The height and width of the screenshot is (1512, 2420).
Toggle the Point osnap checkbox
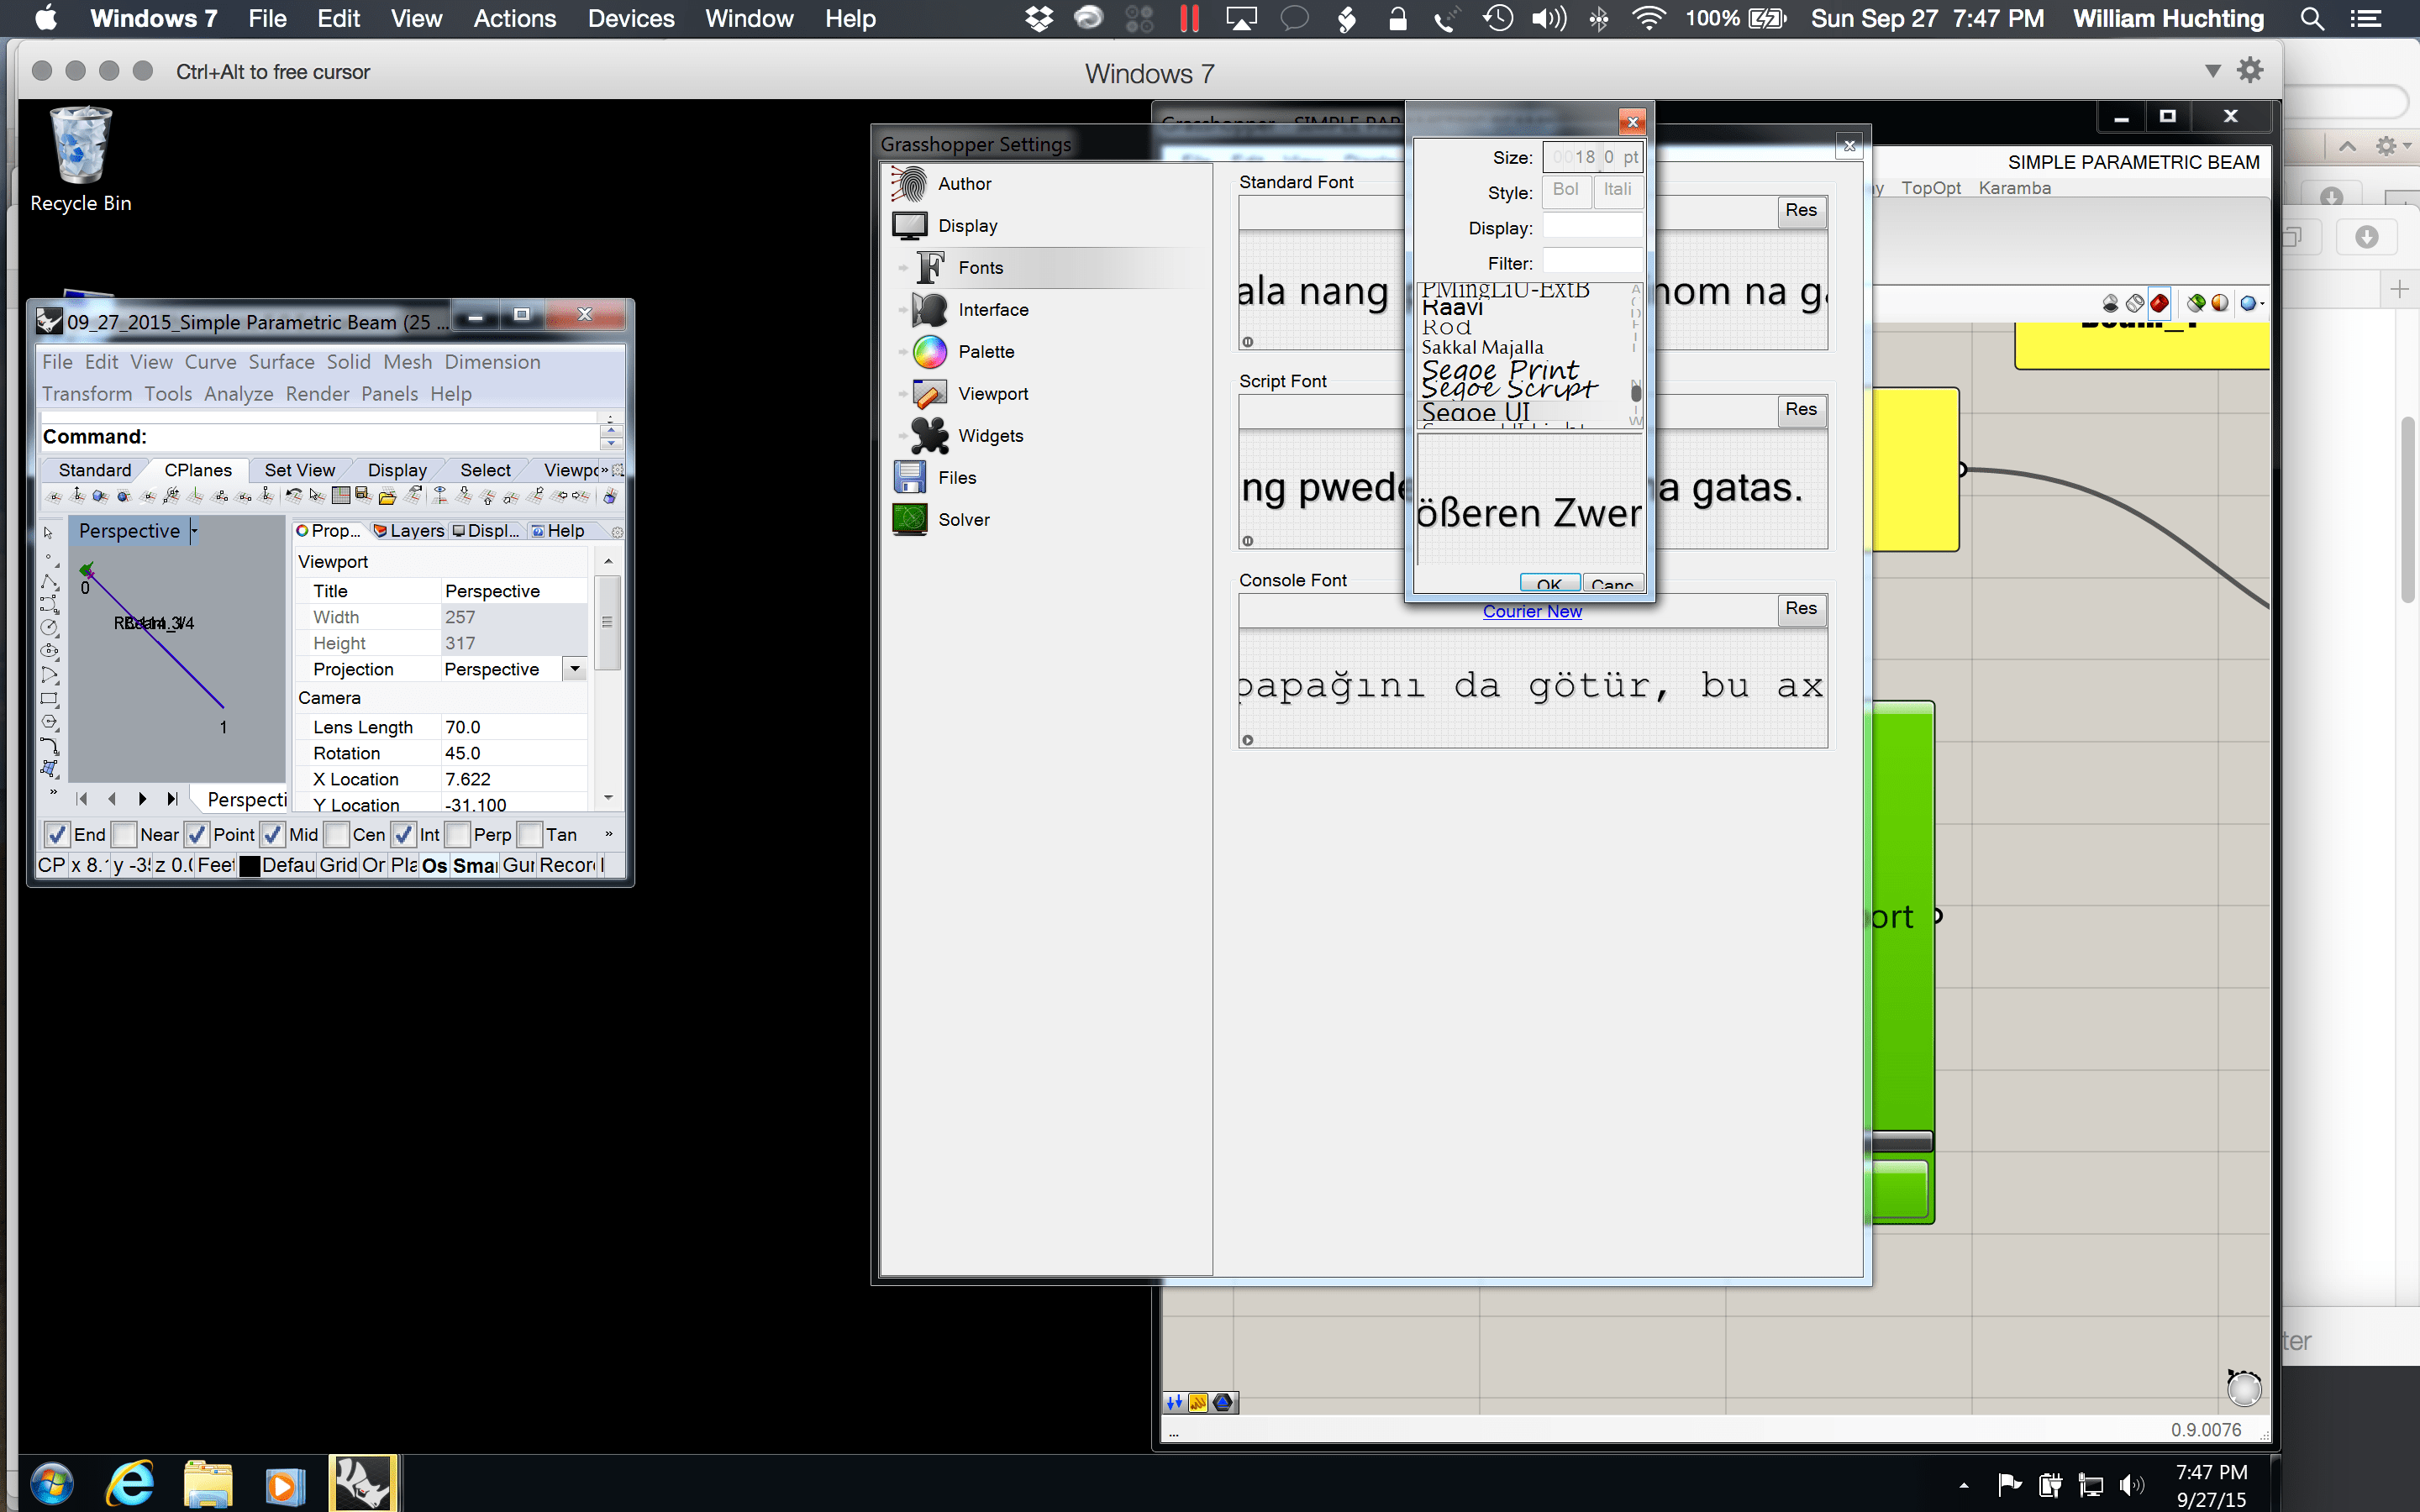(x=197, y=835)
